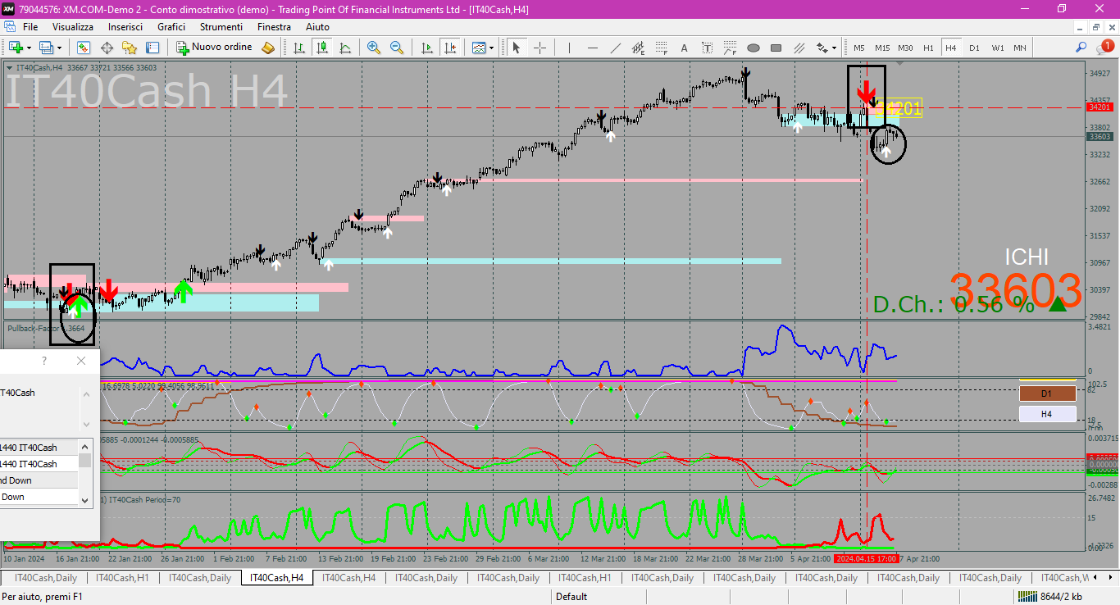Viewport: 1120px width, 605px height.
Task: Draw a horizontal line tool
Action: pos(592,48)
